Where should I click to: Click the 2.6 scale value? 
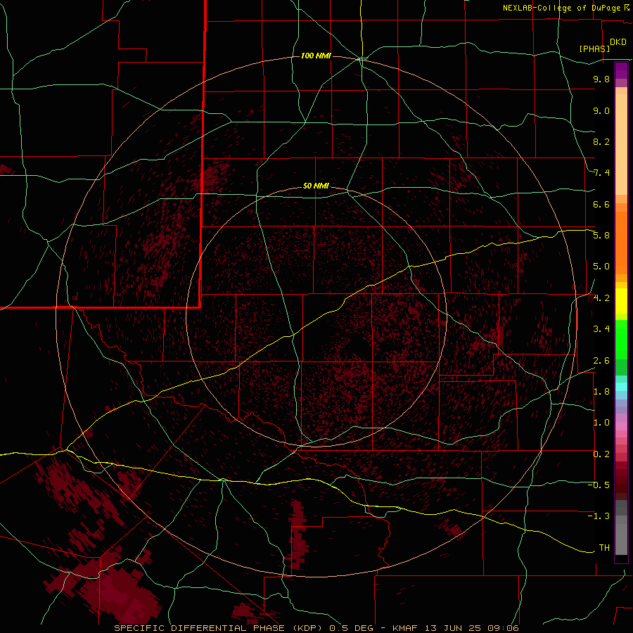tap(601, 360)
